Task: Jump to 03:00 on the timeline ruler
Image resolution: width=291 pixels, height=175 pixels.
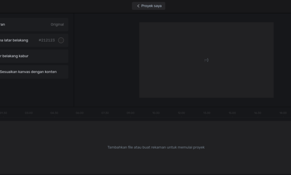Action: 29,113
